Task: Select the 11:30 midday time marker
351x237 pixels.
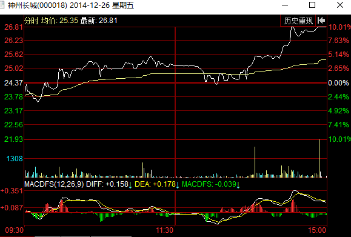Action: pos(164,230)
